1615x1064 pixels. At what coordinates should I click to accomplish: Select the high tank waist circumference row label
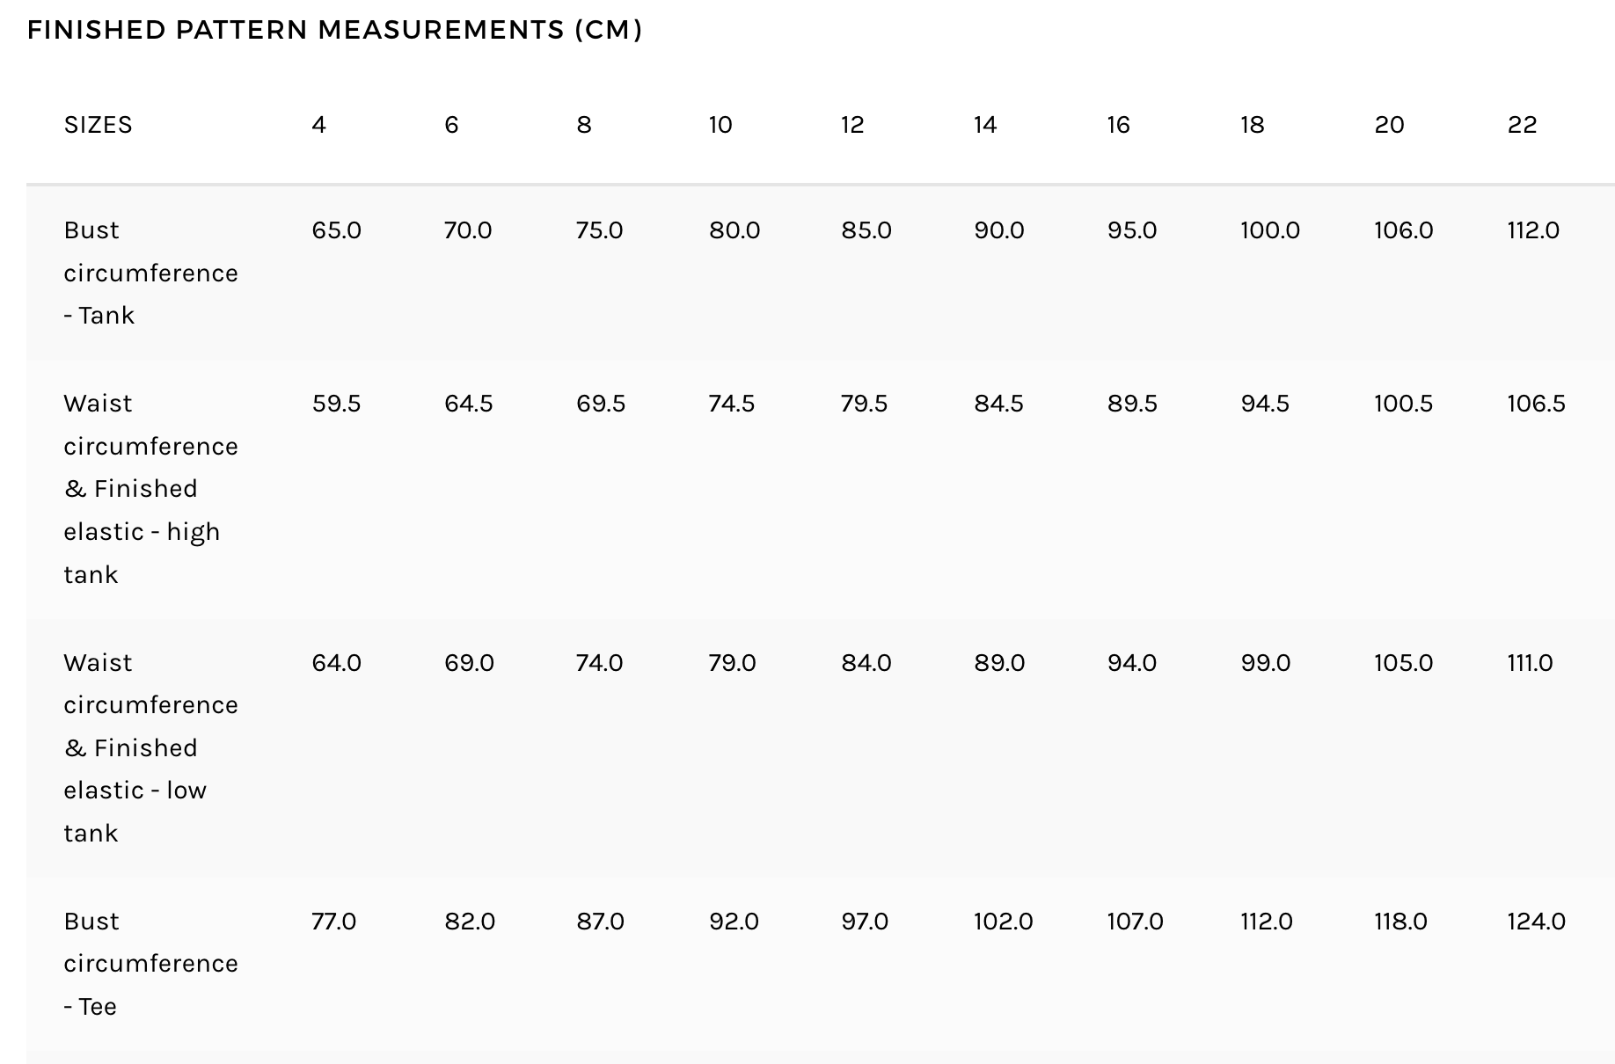click(x=150, y=489)
